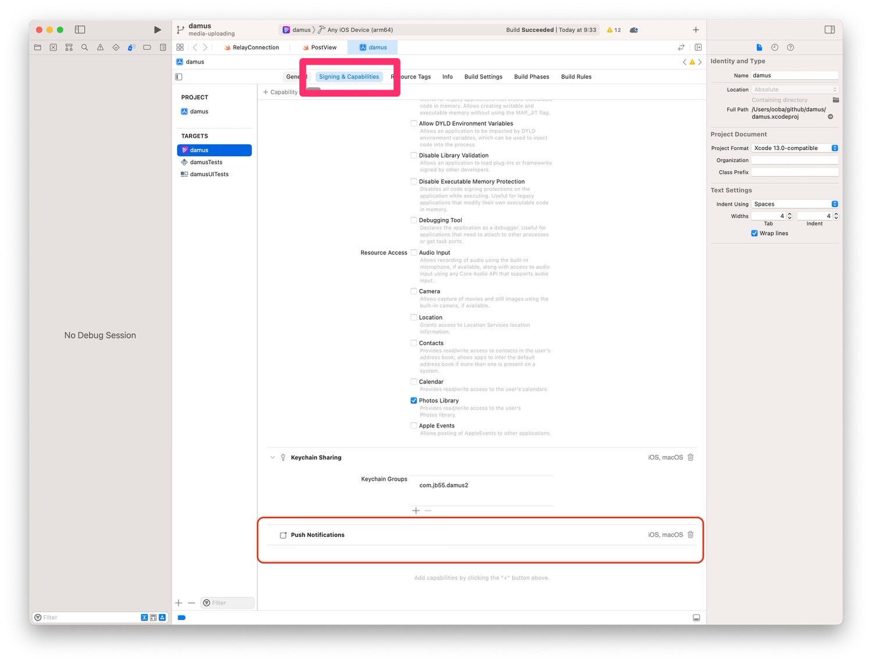
Task: Open Any iOS Device destination selector
Action: point(355,30)
